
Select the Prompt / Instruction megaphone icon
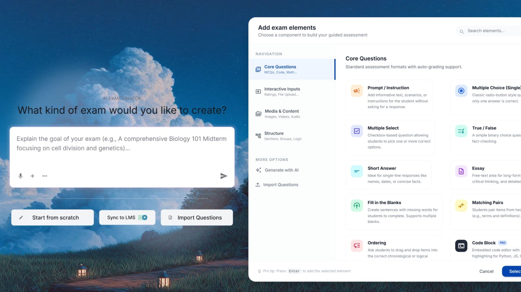coord(357,91)
